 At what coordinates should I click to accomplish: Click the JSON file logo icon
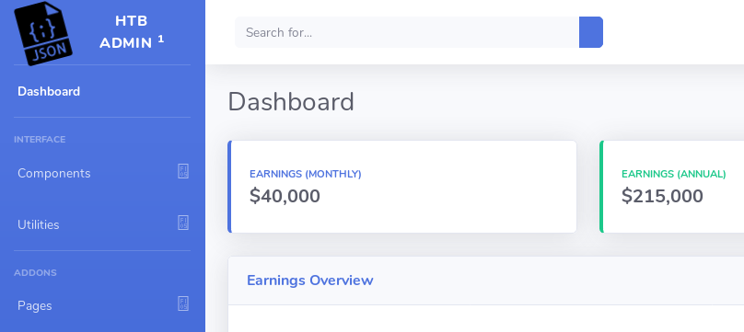43,33
